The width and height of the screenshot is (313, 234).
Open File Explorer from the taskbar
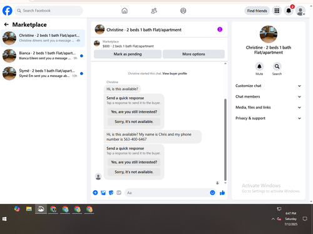click(29, 209)
